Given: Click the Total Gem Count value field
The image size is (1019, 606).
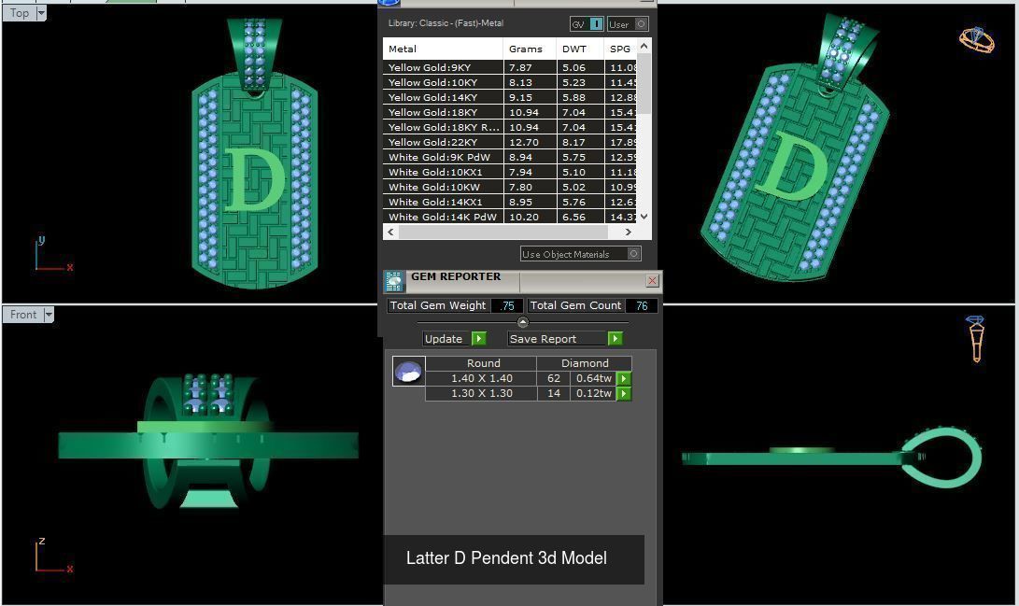Looking at the screenshot, I should pyautogui.click(x=642, y=305).
